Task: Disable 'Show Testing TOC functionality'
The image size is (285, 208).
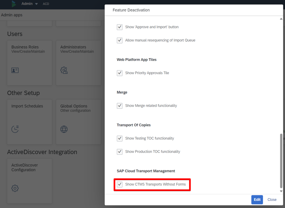Action: tap(120, 138)
